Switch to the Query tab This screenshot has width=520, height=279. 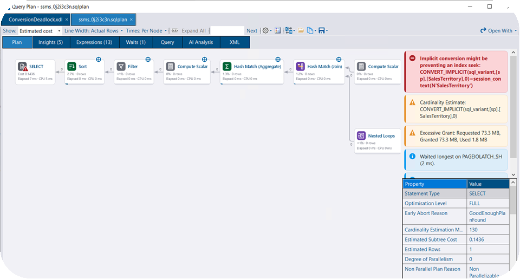tap(167, 42)
